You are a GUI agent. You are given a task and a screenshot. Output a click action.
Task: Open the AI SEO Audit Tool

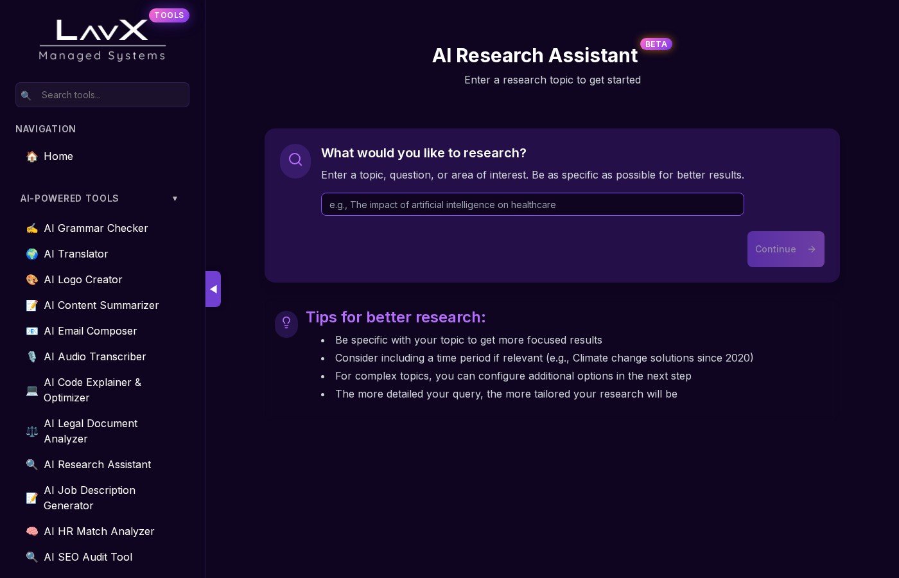point(88,557)
